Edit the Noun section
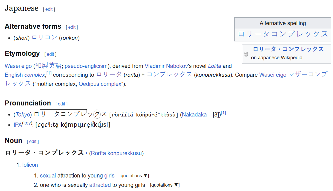The width and height of the screenshot is (333, 191). pos(33,141)
